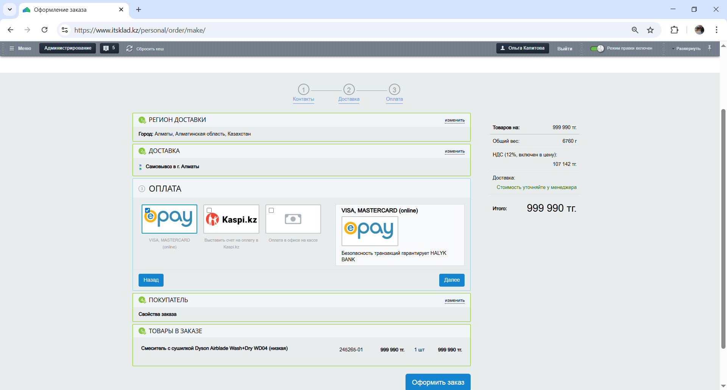Click the page vertical scrollbar
Image resolution: width=727 pixels, height=390 pixels.
tap(723, 227)
